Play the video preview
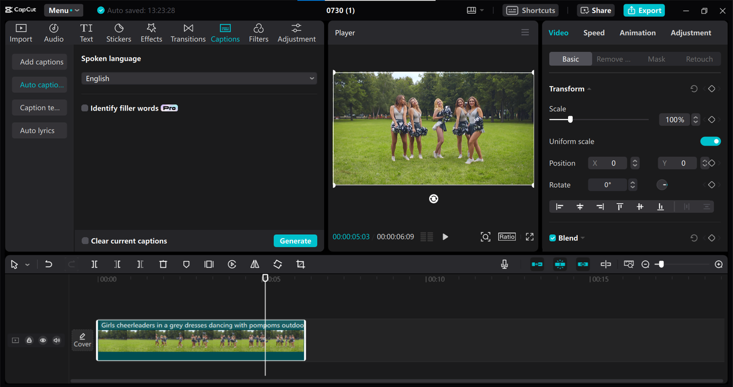This screenshot has width=733, height=387. (x=446, y=237)
